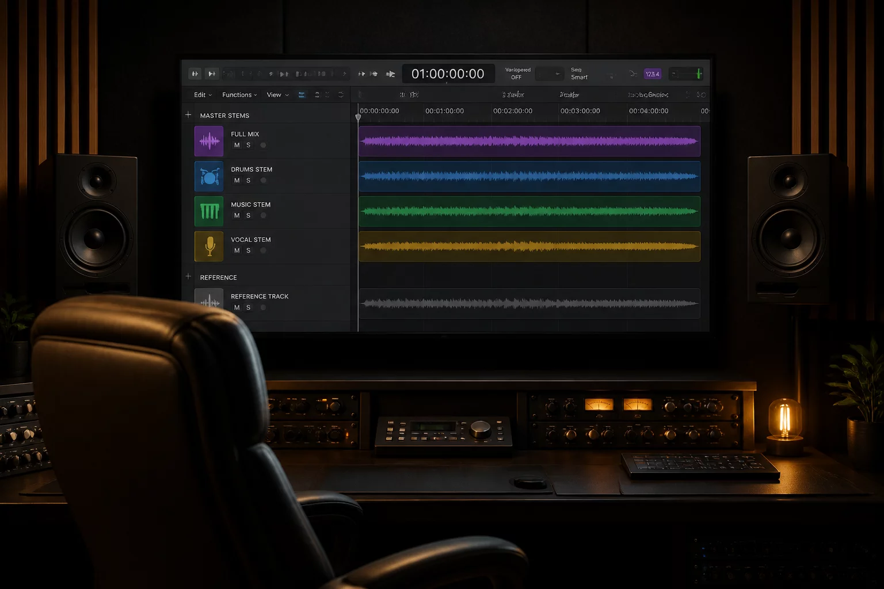Arm recording dot on DRUMS STEM track
This screenshot has width=884, height=589.
coord(263,181)
